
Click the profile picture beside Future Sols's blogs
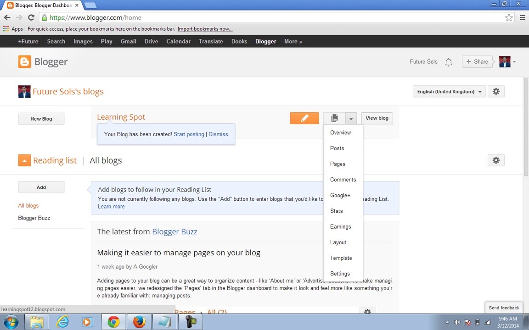pyautogui.click(x=24, y=92)
